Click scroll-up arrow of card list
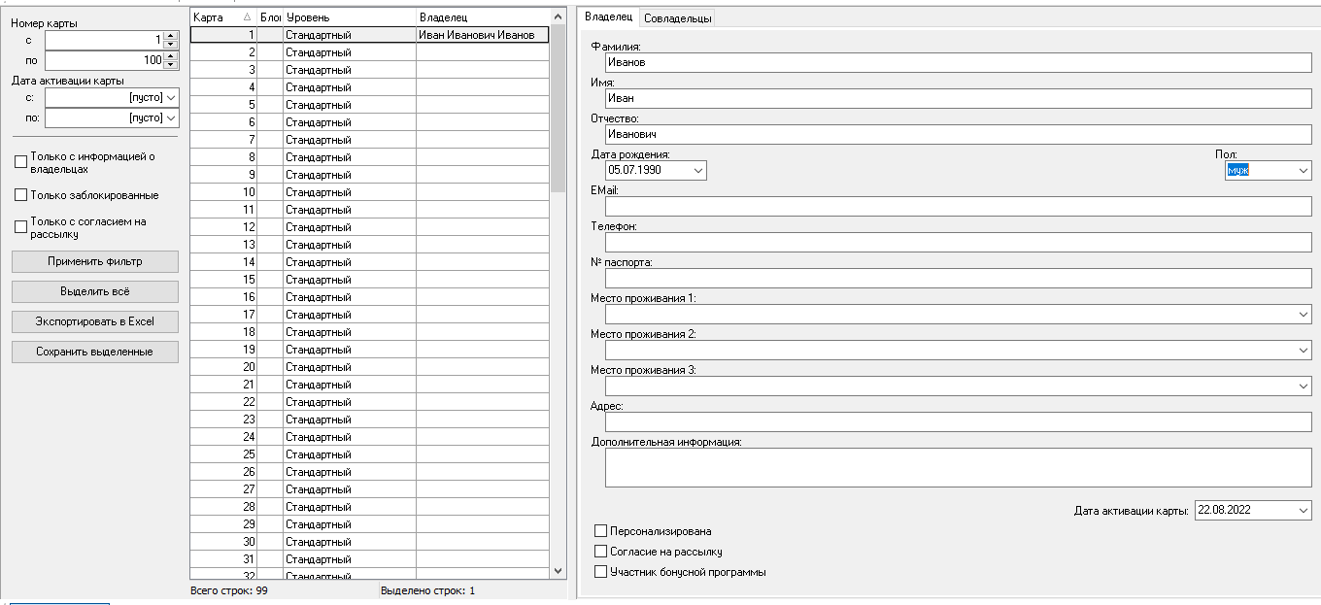Image resolution: width=1321 pixels, height=605 pixels. coord(558,17)
